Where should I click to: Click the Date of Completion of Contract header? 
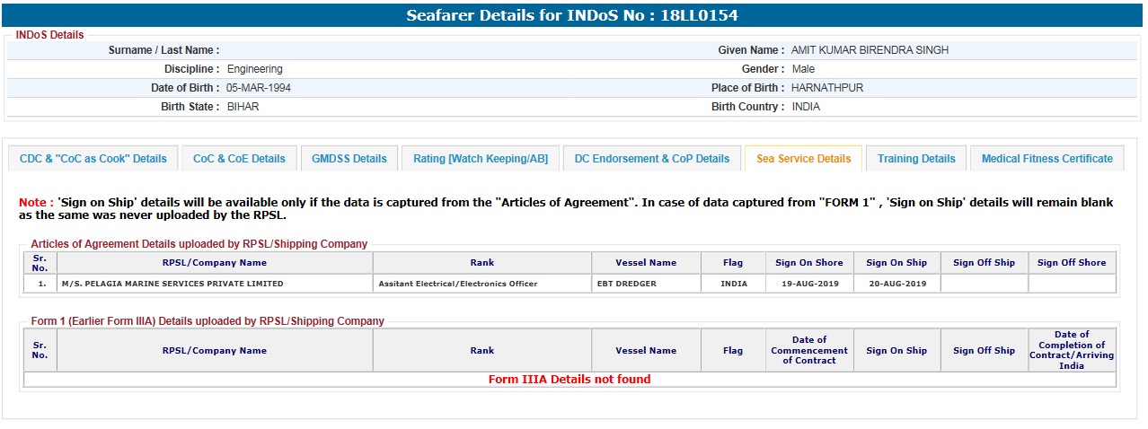pyautogui.click(x=1072, y=350)
